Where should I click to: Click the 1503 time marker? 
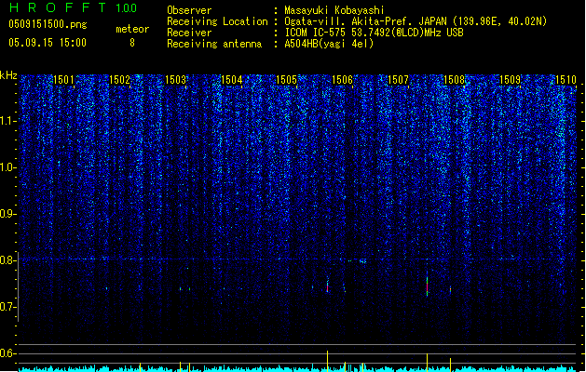175,79
